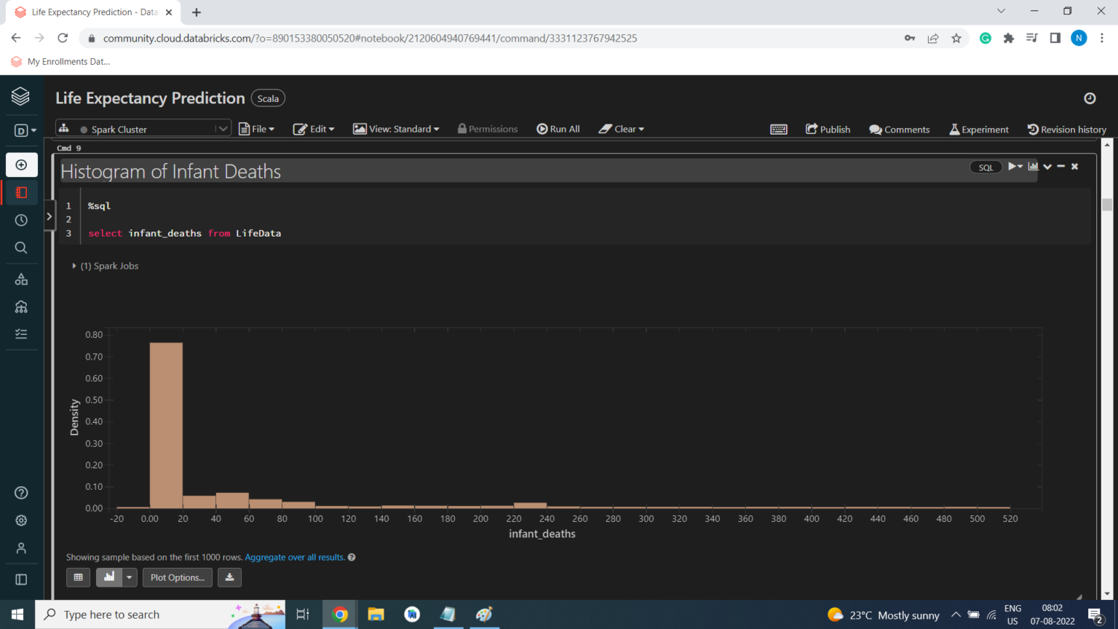Expand the Spark Jobs section
Viewport: 1118px width, 629px height.
point(74,266)
